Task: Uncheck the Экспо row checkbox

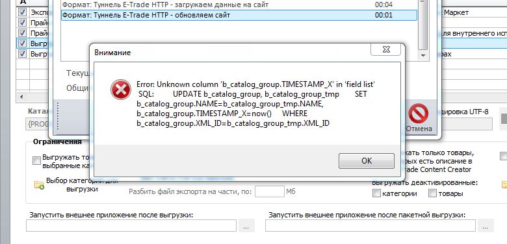Action: click(x=22, y=12)
